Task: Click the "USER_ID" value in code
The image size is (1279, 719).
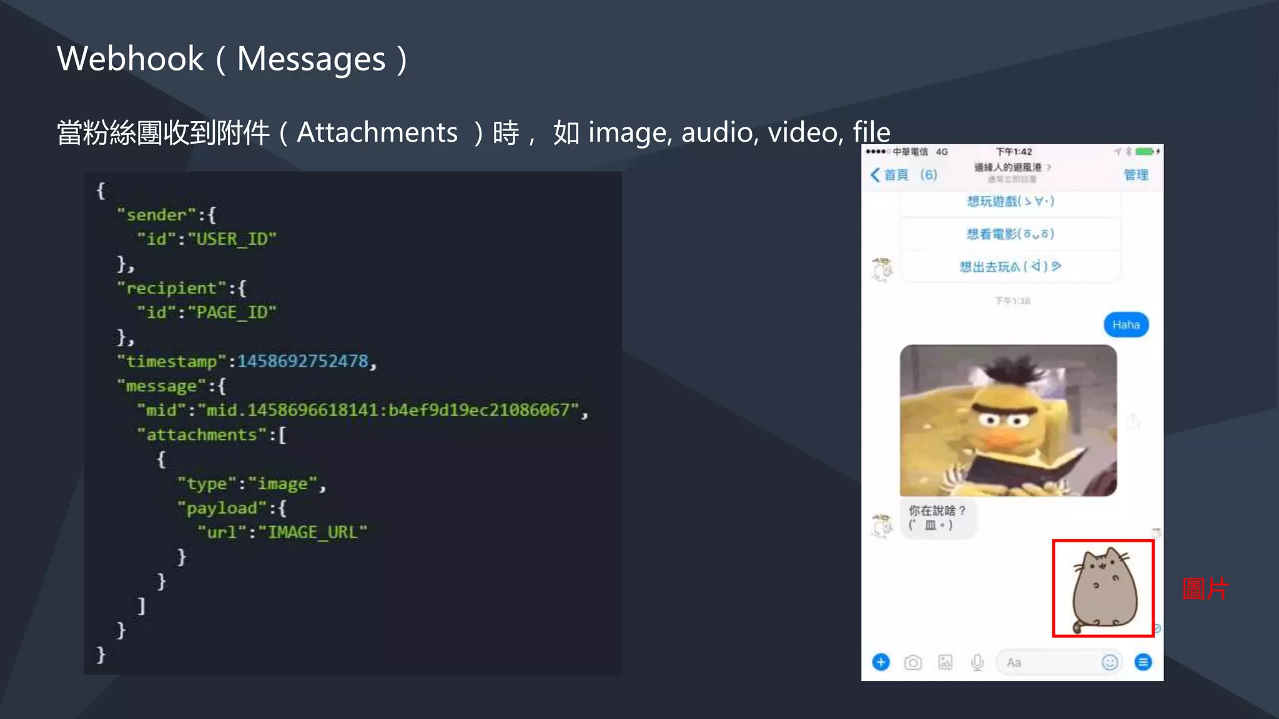Action: (232, 239)
